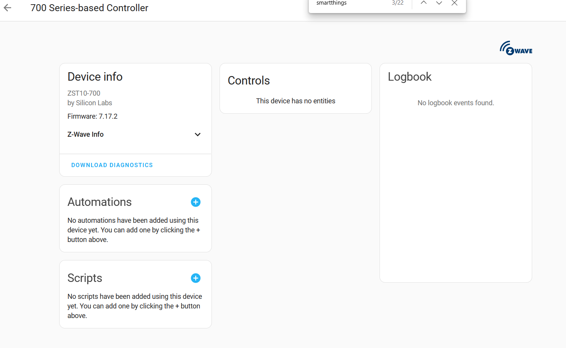Add an automation with the blue plus icon
The width and height of the screenshot is (566, 348).
[196, 202]
